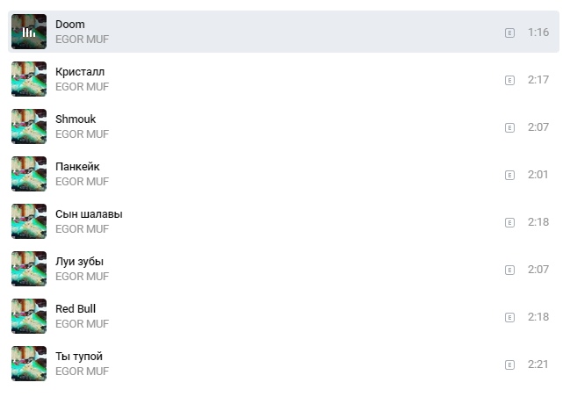The height and width of the screenshot is (397, 570).
Task: Play Shmouk via its album cover
Action: point(29,126)
